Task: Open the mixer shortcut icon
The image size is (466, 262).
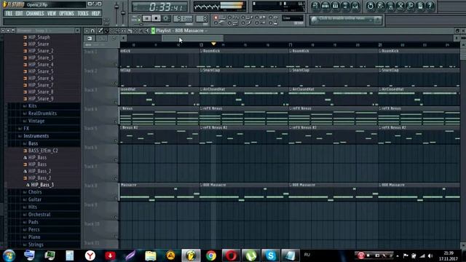Action: pyautogui.click(x=355, y=6)
